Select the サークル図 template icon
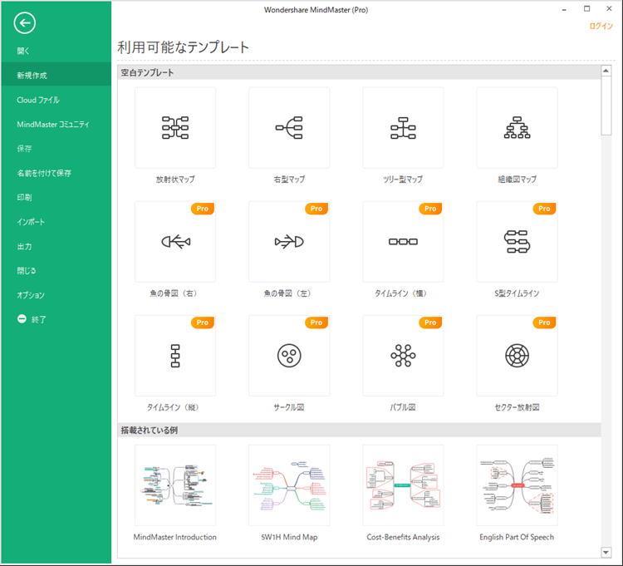 click(x=289, y=356)
